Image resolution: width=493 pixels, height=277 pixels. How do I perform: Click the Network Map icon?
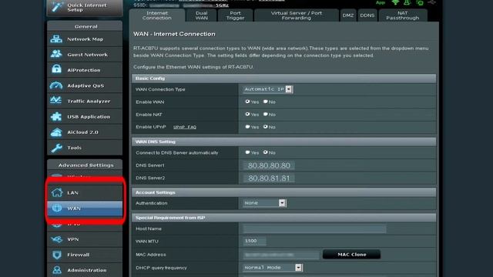click(x=56, y=39)
